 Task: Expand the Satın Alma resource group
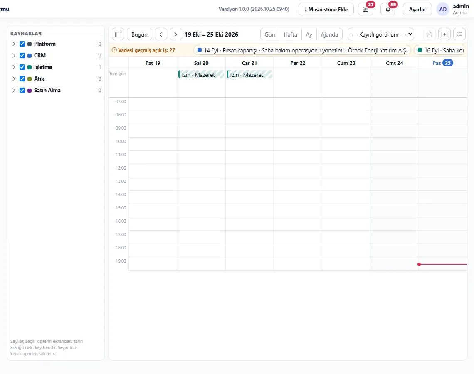point(14,90)
